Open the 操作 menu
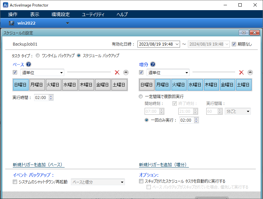 (x=13, y=14)
